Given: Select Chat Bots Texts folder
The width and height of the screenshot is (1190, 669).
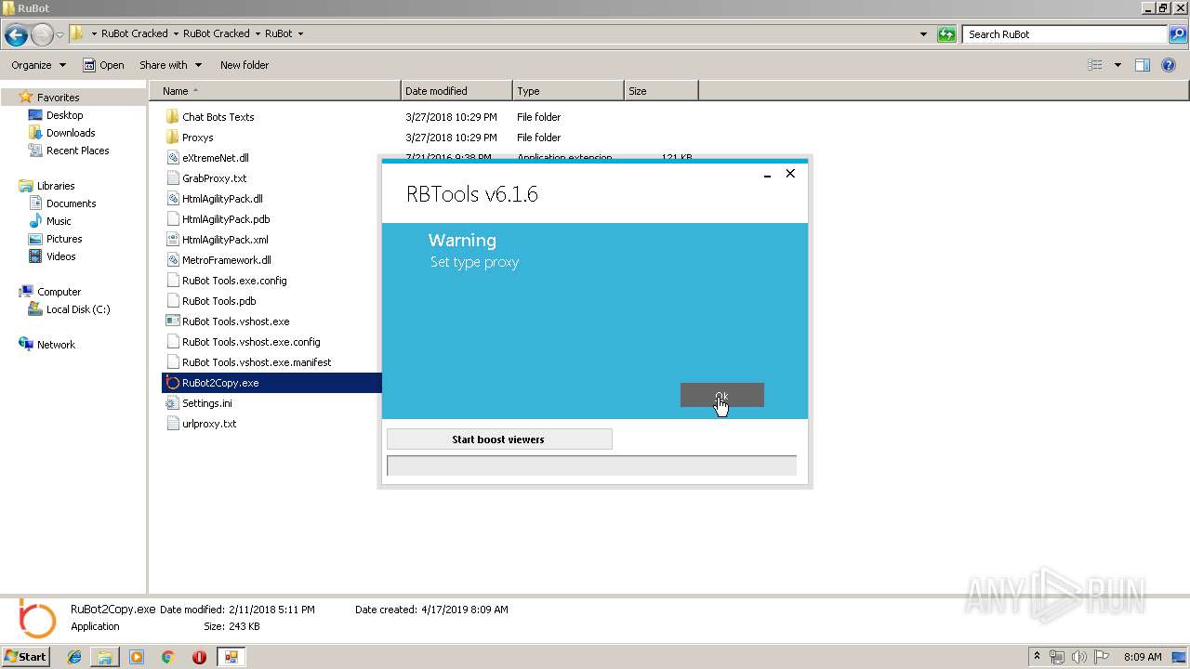Looking at the screenshot, I should [x=218, y=117].
